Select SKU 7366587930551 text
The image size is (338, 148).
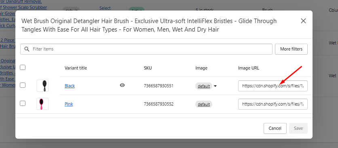pyautogui.click(x=158, y=86)
